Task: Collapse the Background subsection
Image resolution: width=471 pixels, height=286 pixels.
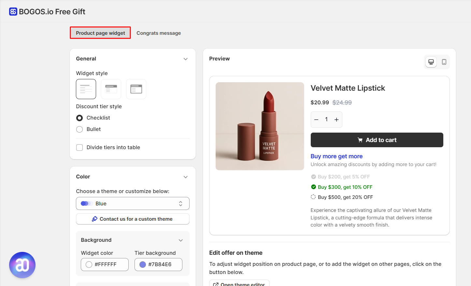Action: tap(181, 240)
